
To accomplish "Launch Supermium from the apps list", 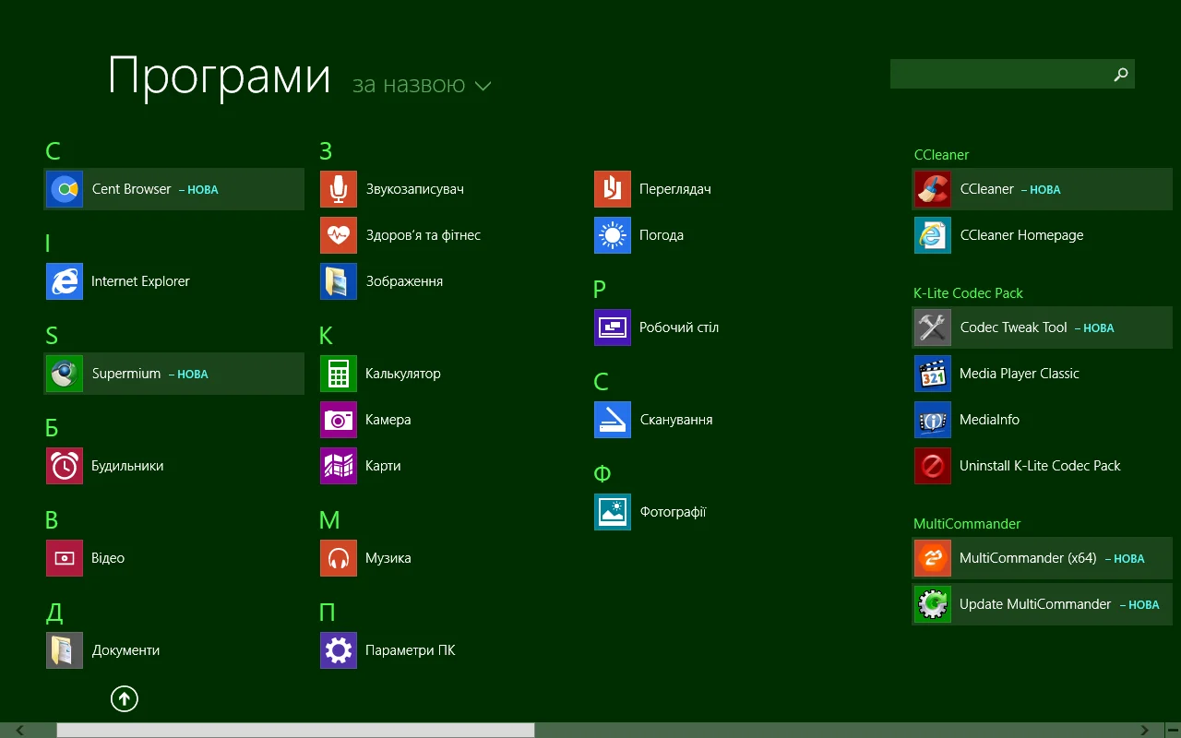I will (65, 374).
